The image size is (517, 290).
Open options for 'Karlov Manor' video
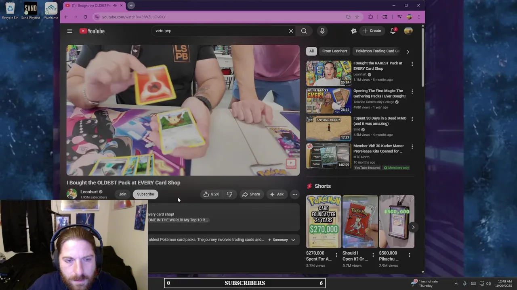point(412,147)
